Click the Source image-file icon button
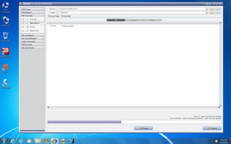 (x=218, y=9)
